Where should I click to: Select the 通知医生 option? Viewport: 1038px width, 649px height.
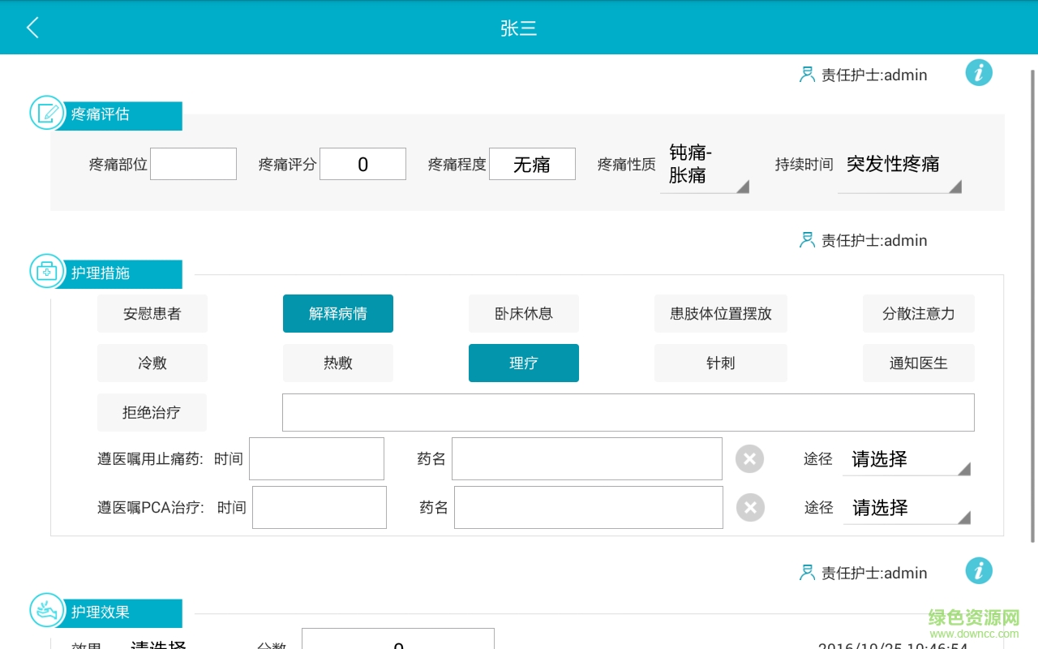tap(918, 363)
